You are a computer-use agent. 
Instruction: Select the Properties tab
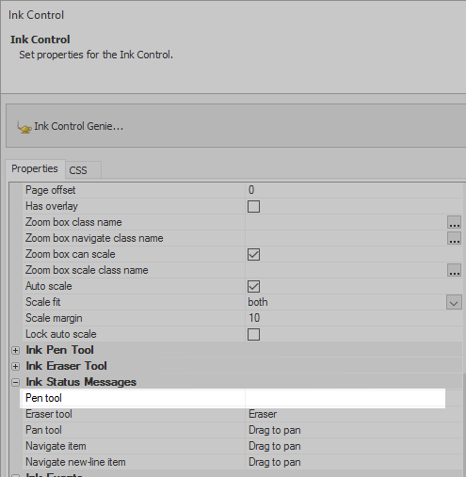click(35, 168)
